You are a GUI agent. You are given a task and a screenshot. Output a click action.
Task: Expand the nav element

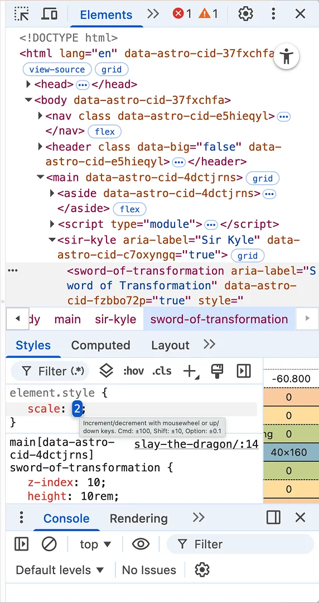point(40,116)
